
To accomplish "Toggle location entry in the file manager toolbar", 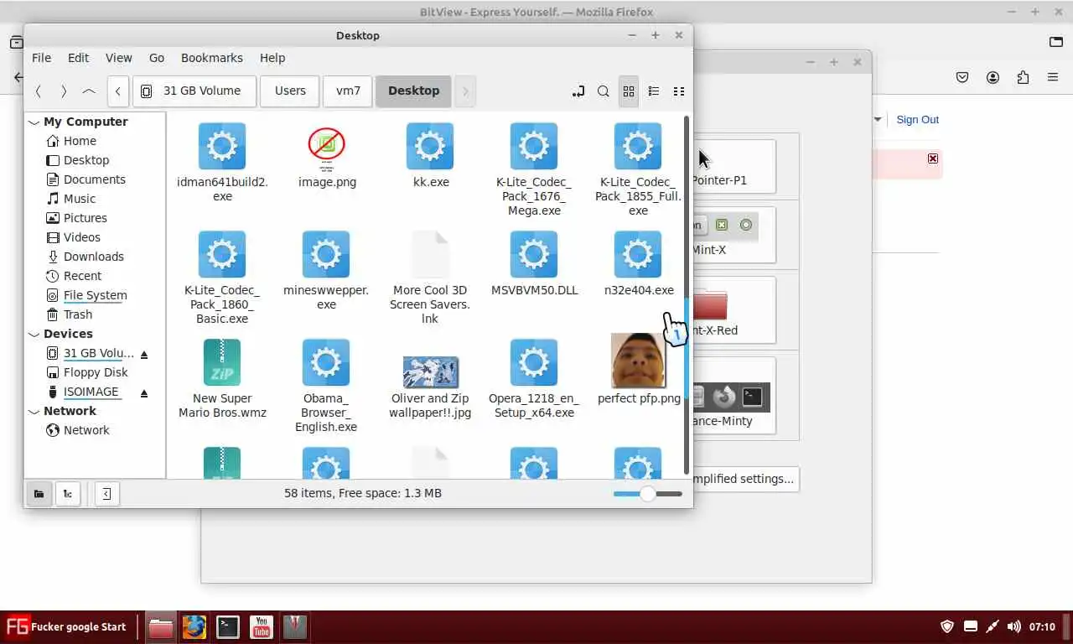I will coord(578,91).
